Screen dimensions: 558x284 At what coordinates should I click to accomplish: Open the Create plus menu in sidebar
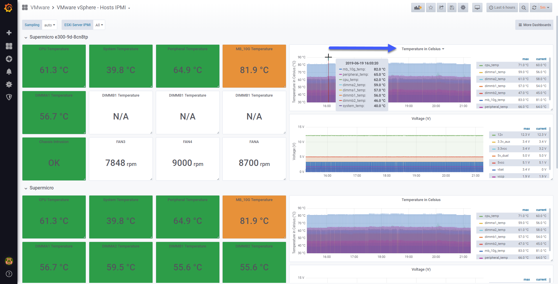9,33
